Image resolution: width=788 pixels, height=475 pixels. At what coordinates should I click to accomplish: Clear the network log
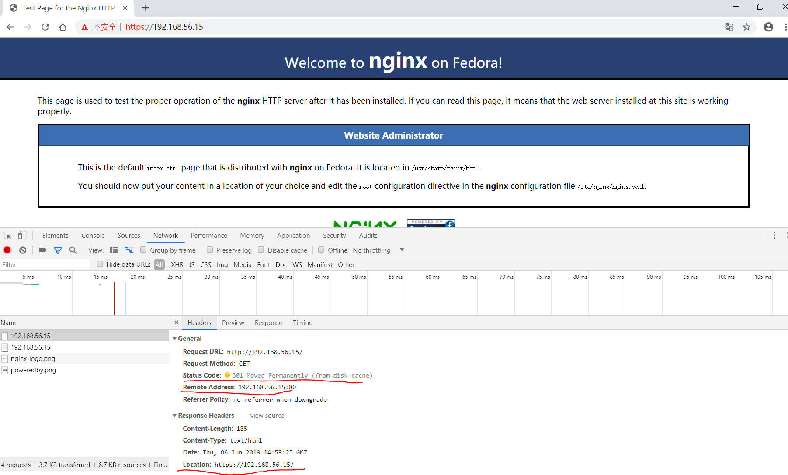click(23, 250)
